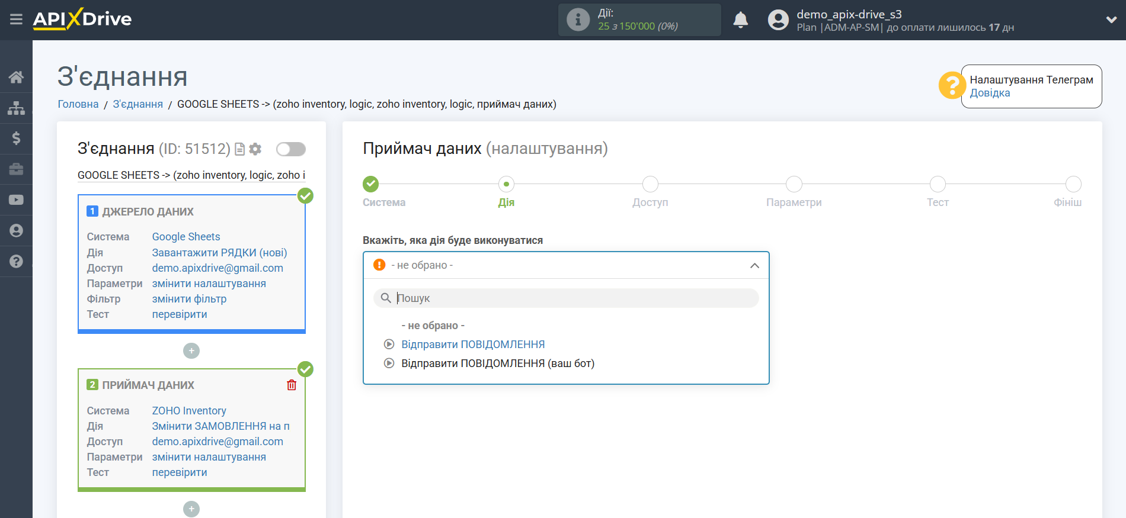Add step between source and receiver
This screenshot has width=1126, height=518.
pyautogui.click(x=191, y=351)
